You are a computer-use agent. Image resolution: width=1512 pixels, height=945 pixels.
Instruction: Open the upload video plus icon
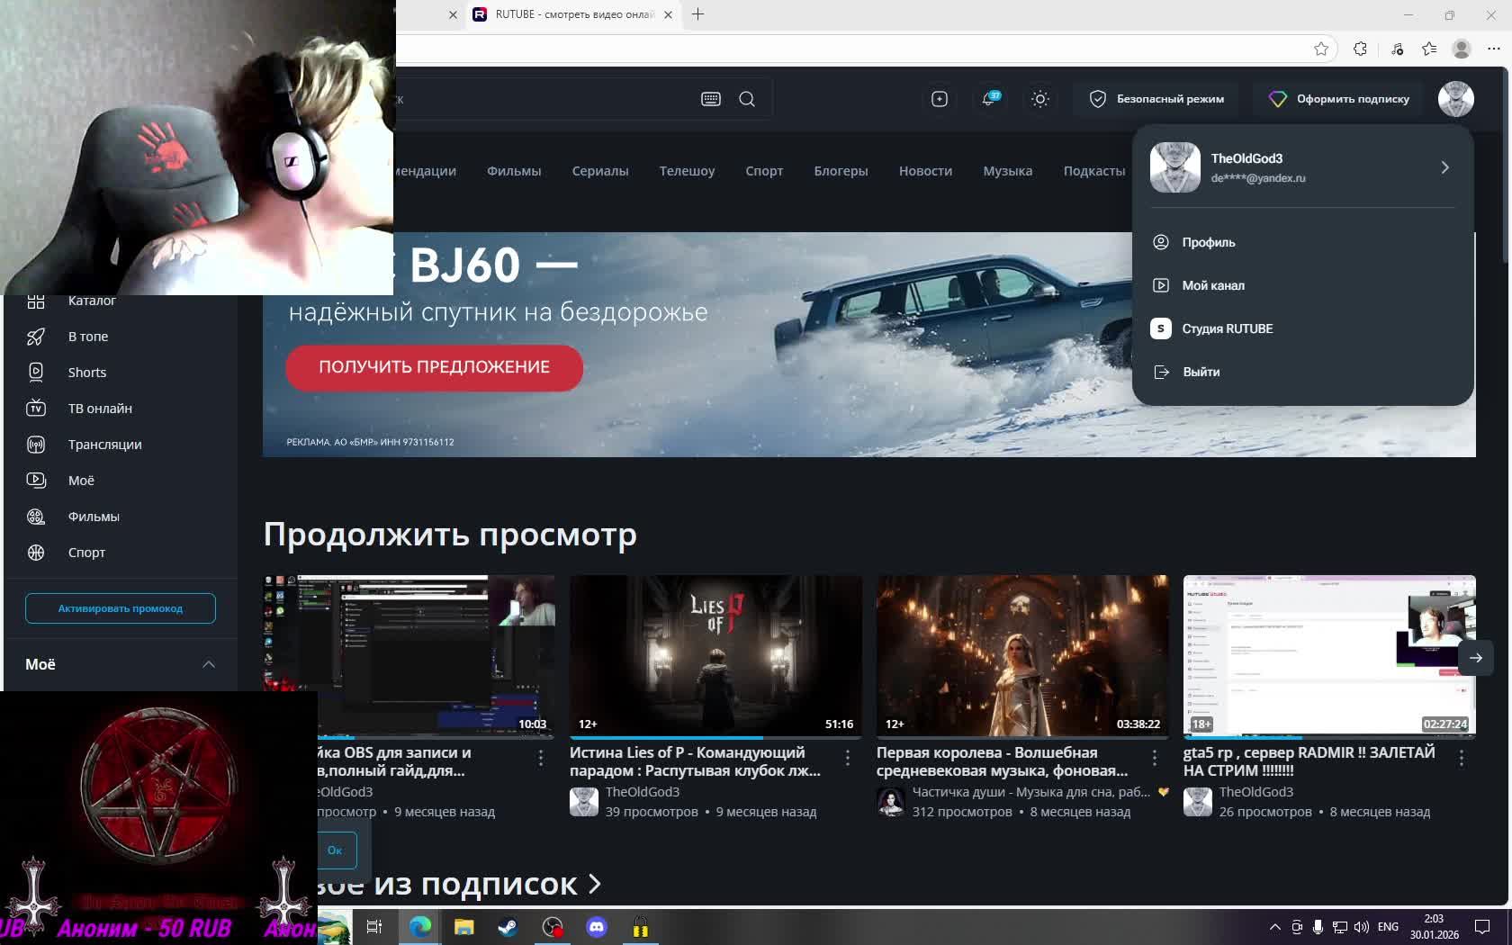[x=940, y=99]
